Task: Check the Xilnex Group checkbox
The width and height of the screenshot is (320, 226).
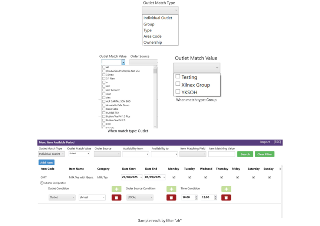Action: pos(178,84)
